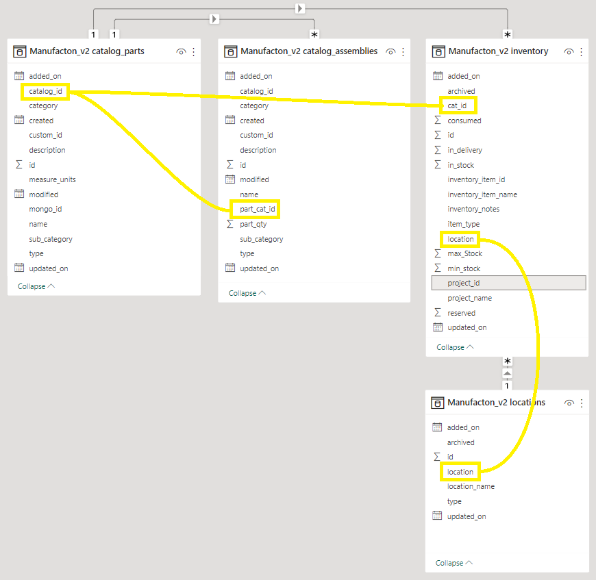The height and width of the screenshot is (580, 596).
Task: Select the cat_id field in inventory
Action: pyautogui.click(x=457, y=105)
